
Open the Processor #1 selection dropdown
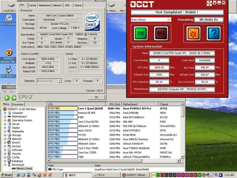(60, 81)
